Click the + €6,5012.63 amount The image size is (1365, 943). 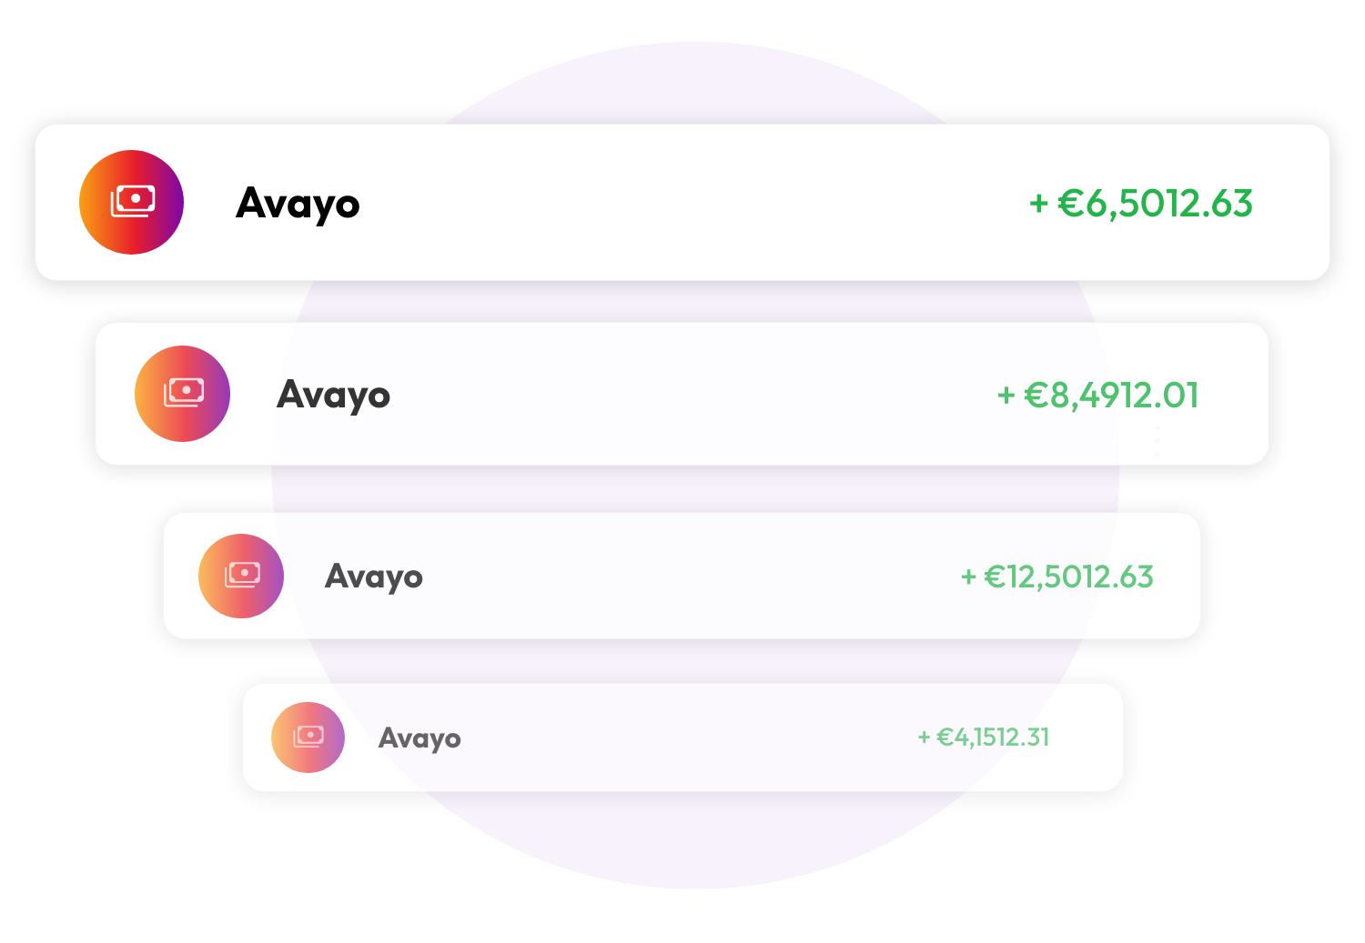click(x=1141, y=204)
